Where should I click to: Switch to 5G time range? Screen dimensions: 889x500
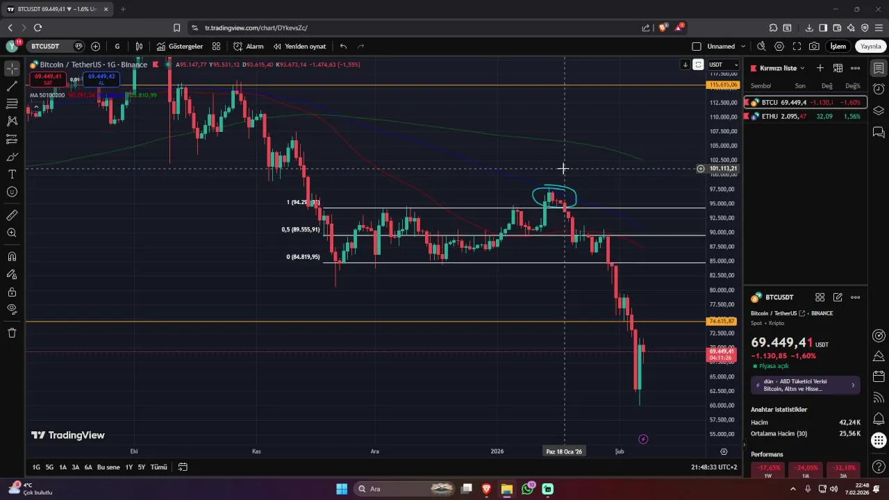[49, 467]
